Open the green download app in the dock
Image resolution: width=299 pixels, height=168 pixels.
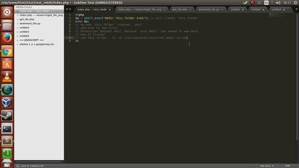(x=7, y=154)
